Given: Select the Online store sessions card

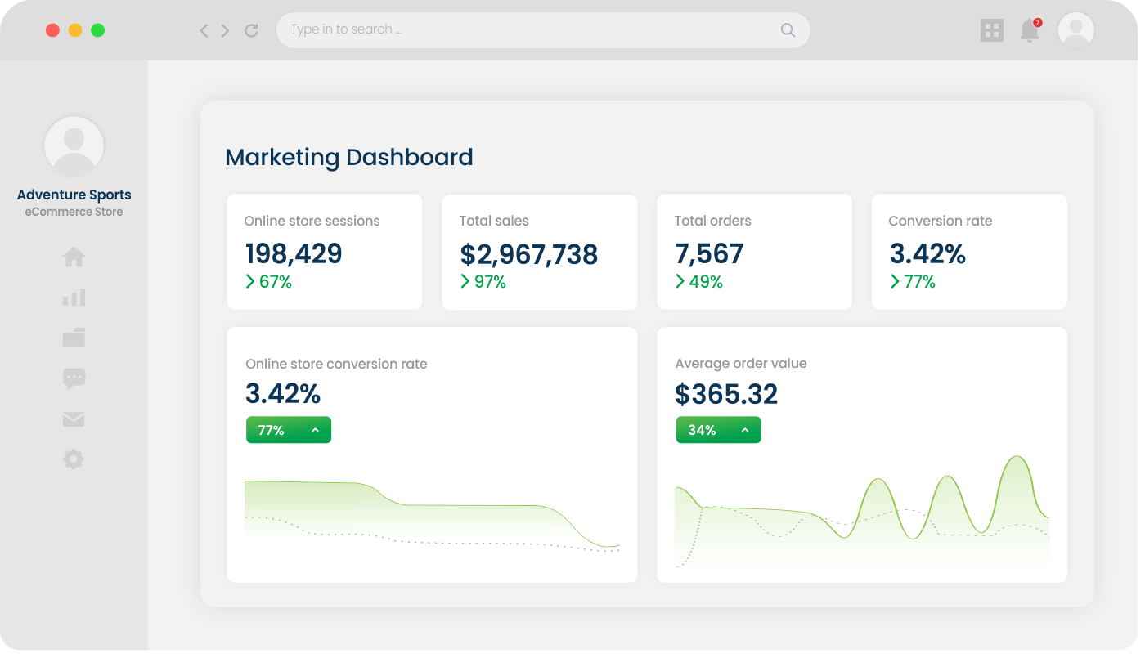Looking at the screenshot, I should (325, 252).
